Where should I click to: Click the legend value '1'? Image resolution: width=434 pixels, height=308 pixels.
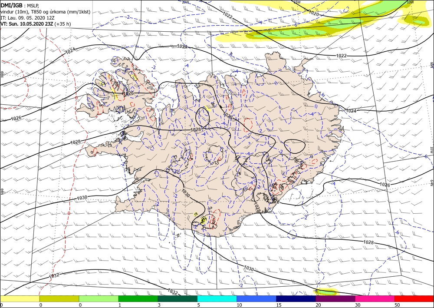click(x=120, y=305)
